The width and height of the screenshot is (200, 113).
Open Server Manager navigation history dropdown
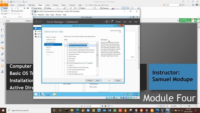tap(42, 22)
